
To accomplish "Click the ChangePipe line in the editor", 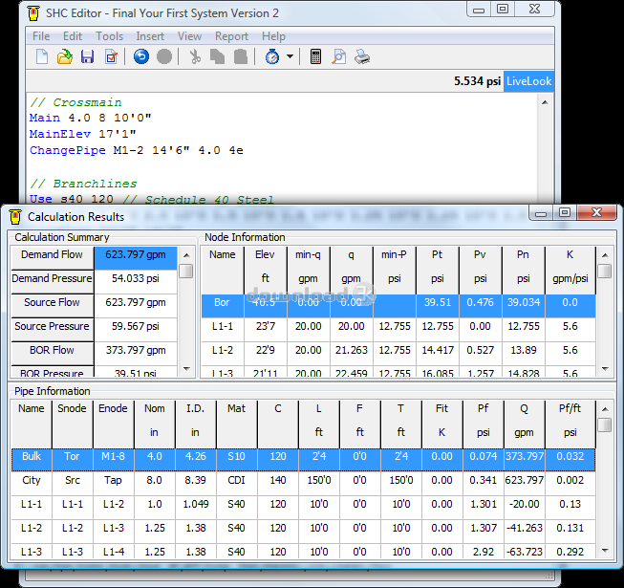I will pyautogui.click(x=136, y=150).
